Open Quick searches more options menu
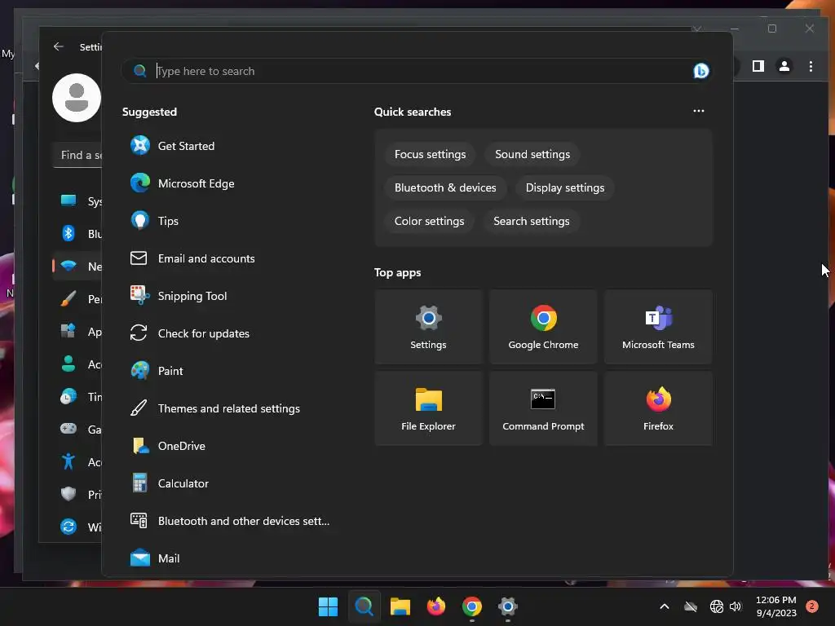This screenshot has height=626, width=835. tap(699, 111)
